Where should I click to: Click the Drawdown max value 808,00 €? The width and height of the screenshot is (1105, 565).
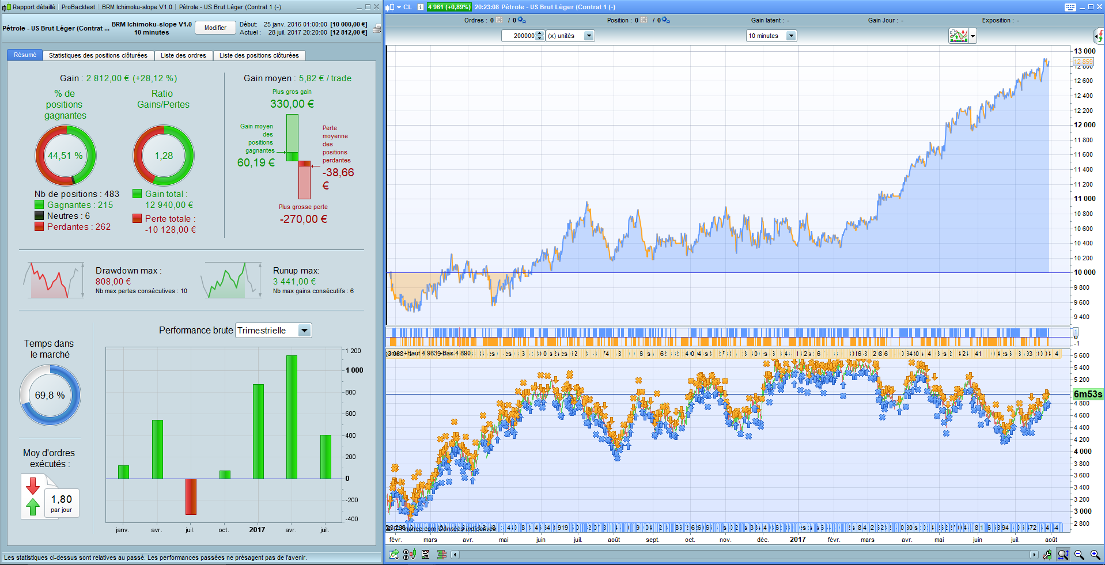(x=113, y=282)
